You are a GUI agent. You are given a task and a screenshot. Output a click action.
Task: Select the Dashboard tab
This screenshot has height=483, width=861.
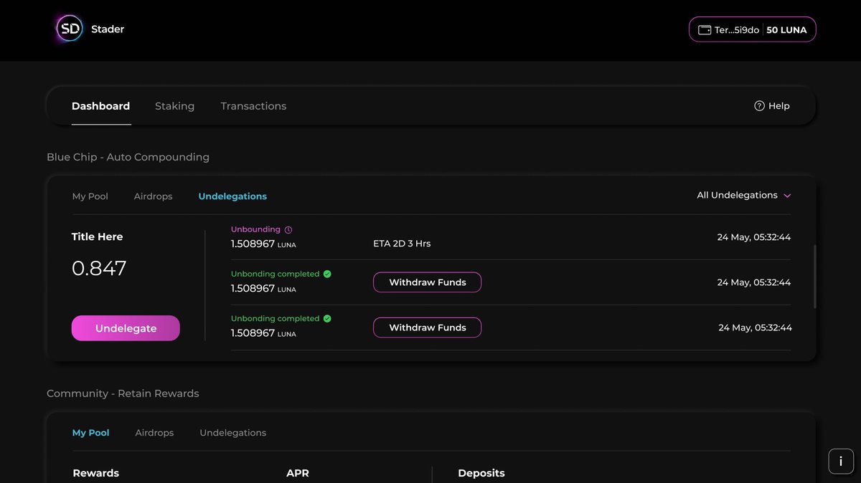[100, 105]
